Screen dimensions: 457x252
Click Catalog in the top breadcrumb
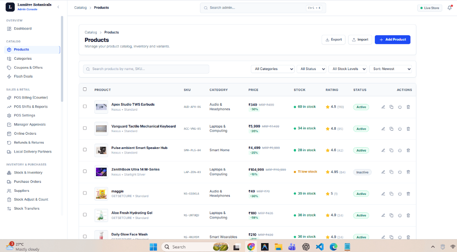(x=80, y=8)
